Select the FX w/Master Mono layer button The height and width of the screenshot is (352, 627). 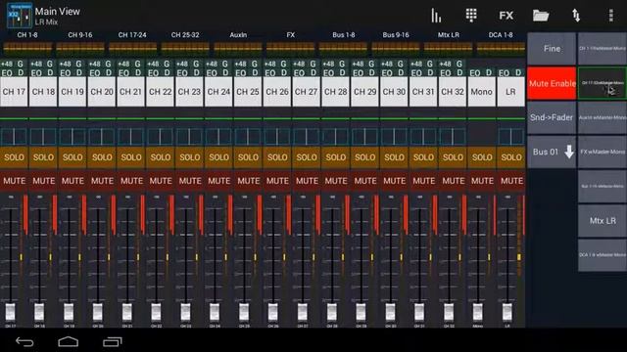click(603, 152)
